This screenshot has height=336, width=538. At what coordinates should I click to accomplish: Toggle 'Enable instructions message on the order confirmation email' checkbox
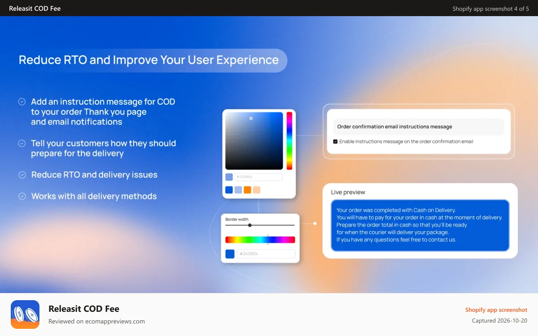point(335,142)
